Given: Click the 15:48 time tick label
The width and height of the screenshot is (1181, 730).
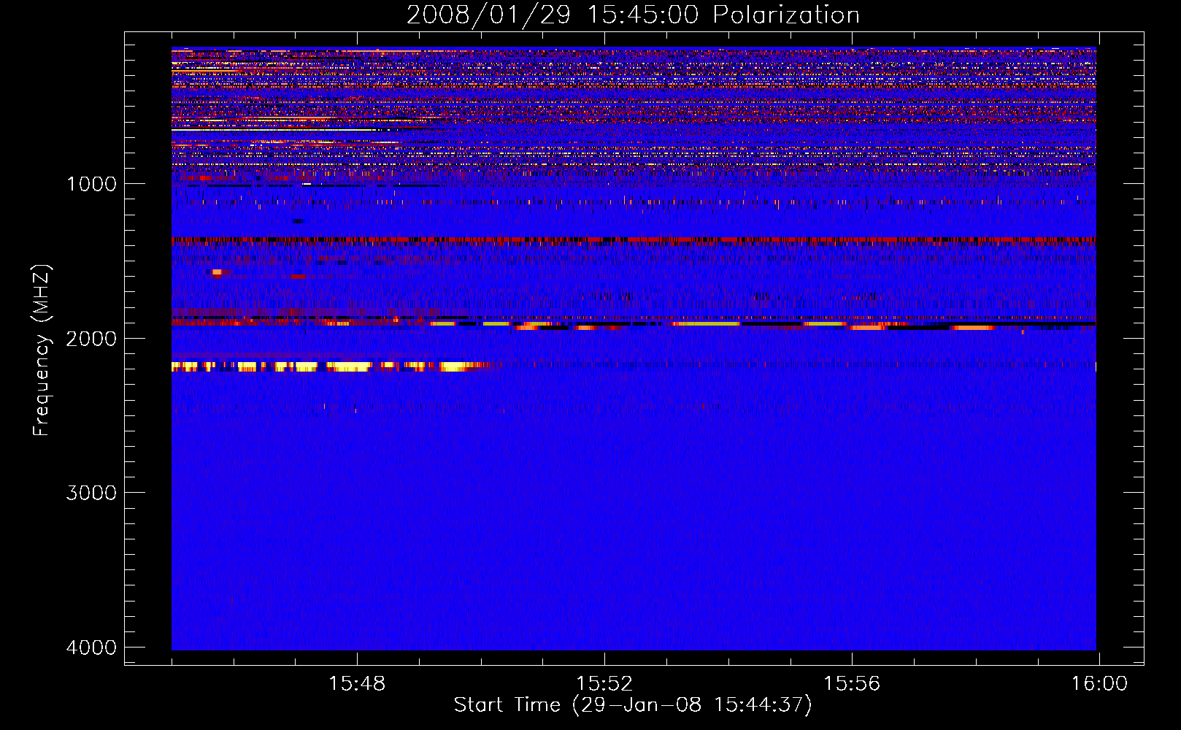Looking at the screenshot, I should click(357, 684).
